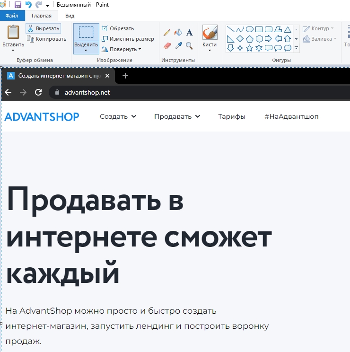The width and height of the screenshot is (350, 352).
Task: Choose the Fill with color bucket tool
Action: coord(178,33)
